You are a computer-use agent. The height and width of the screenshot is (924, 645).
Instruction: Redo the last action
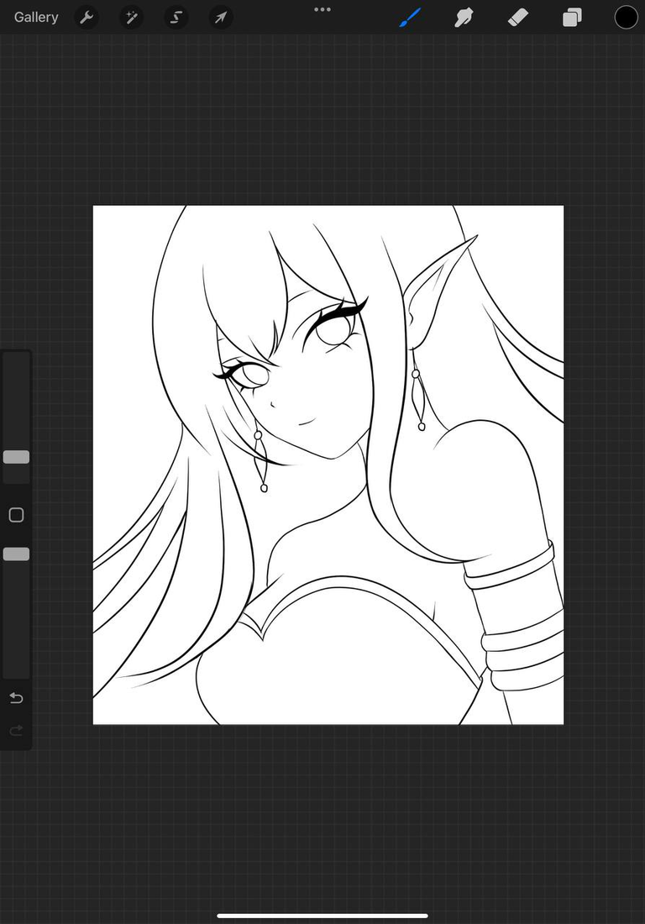17,731
